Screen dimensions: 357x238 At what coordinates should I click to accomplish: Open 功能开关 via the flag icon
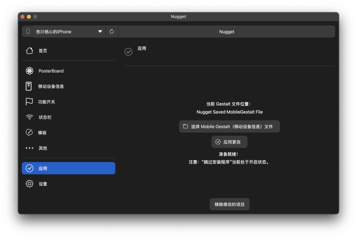30,102
